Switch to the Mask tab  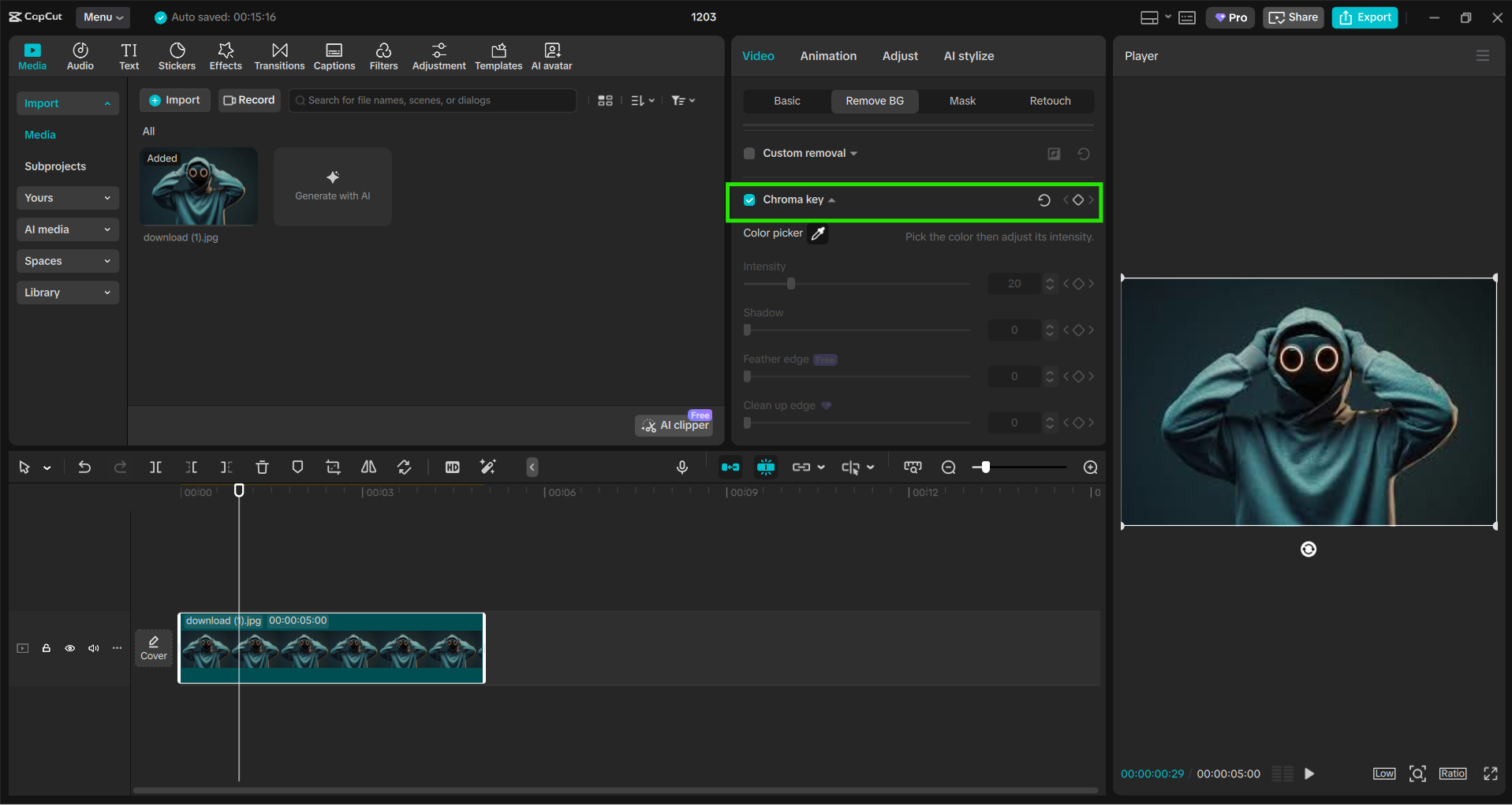point(962,101)
